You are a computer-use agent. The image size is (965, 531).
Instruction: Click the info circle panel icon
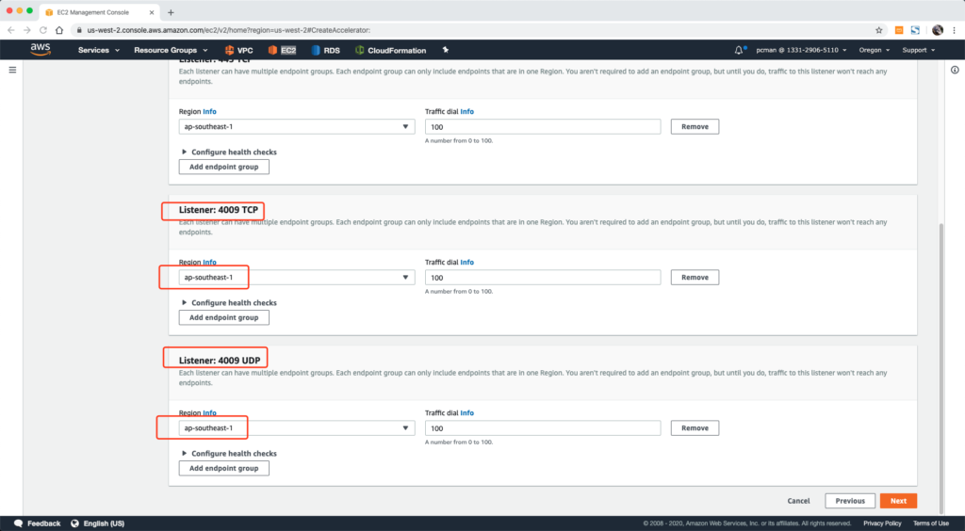pos(954,71)
